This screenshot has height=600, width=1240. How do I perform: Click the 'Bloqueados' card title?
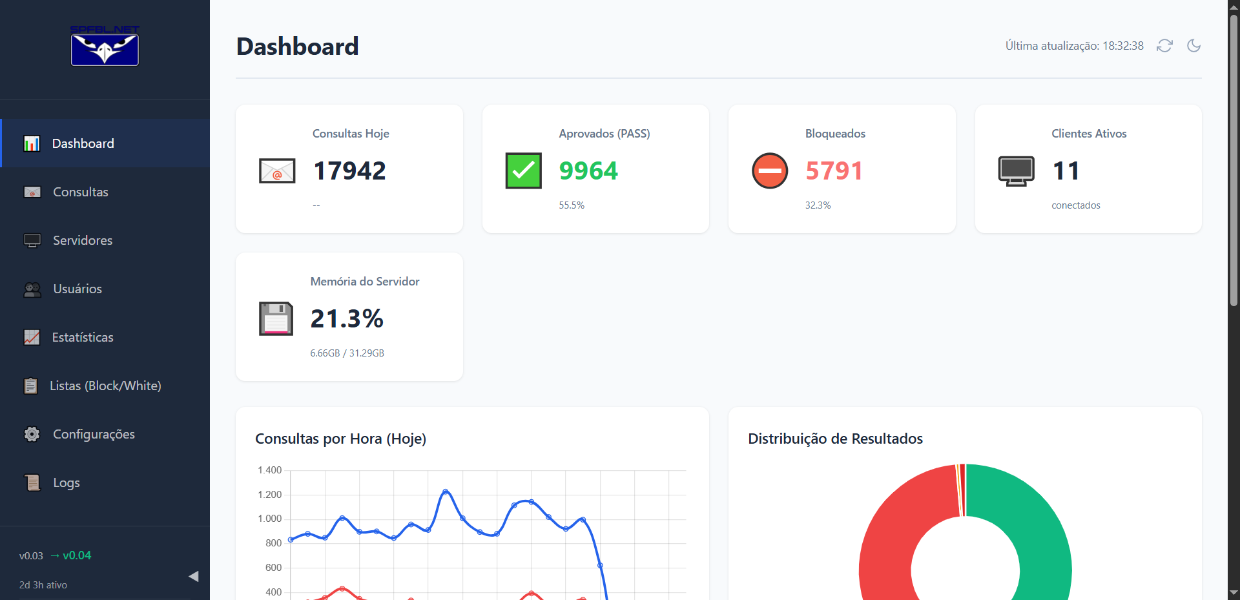tap(835, 134)
